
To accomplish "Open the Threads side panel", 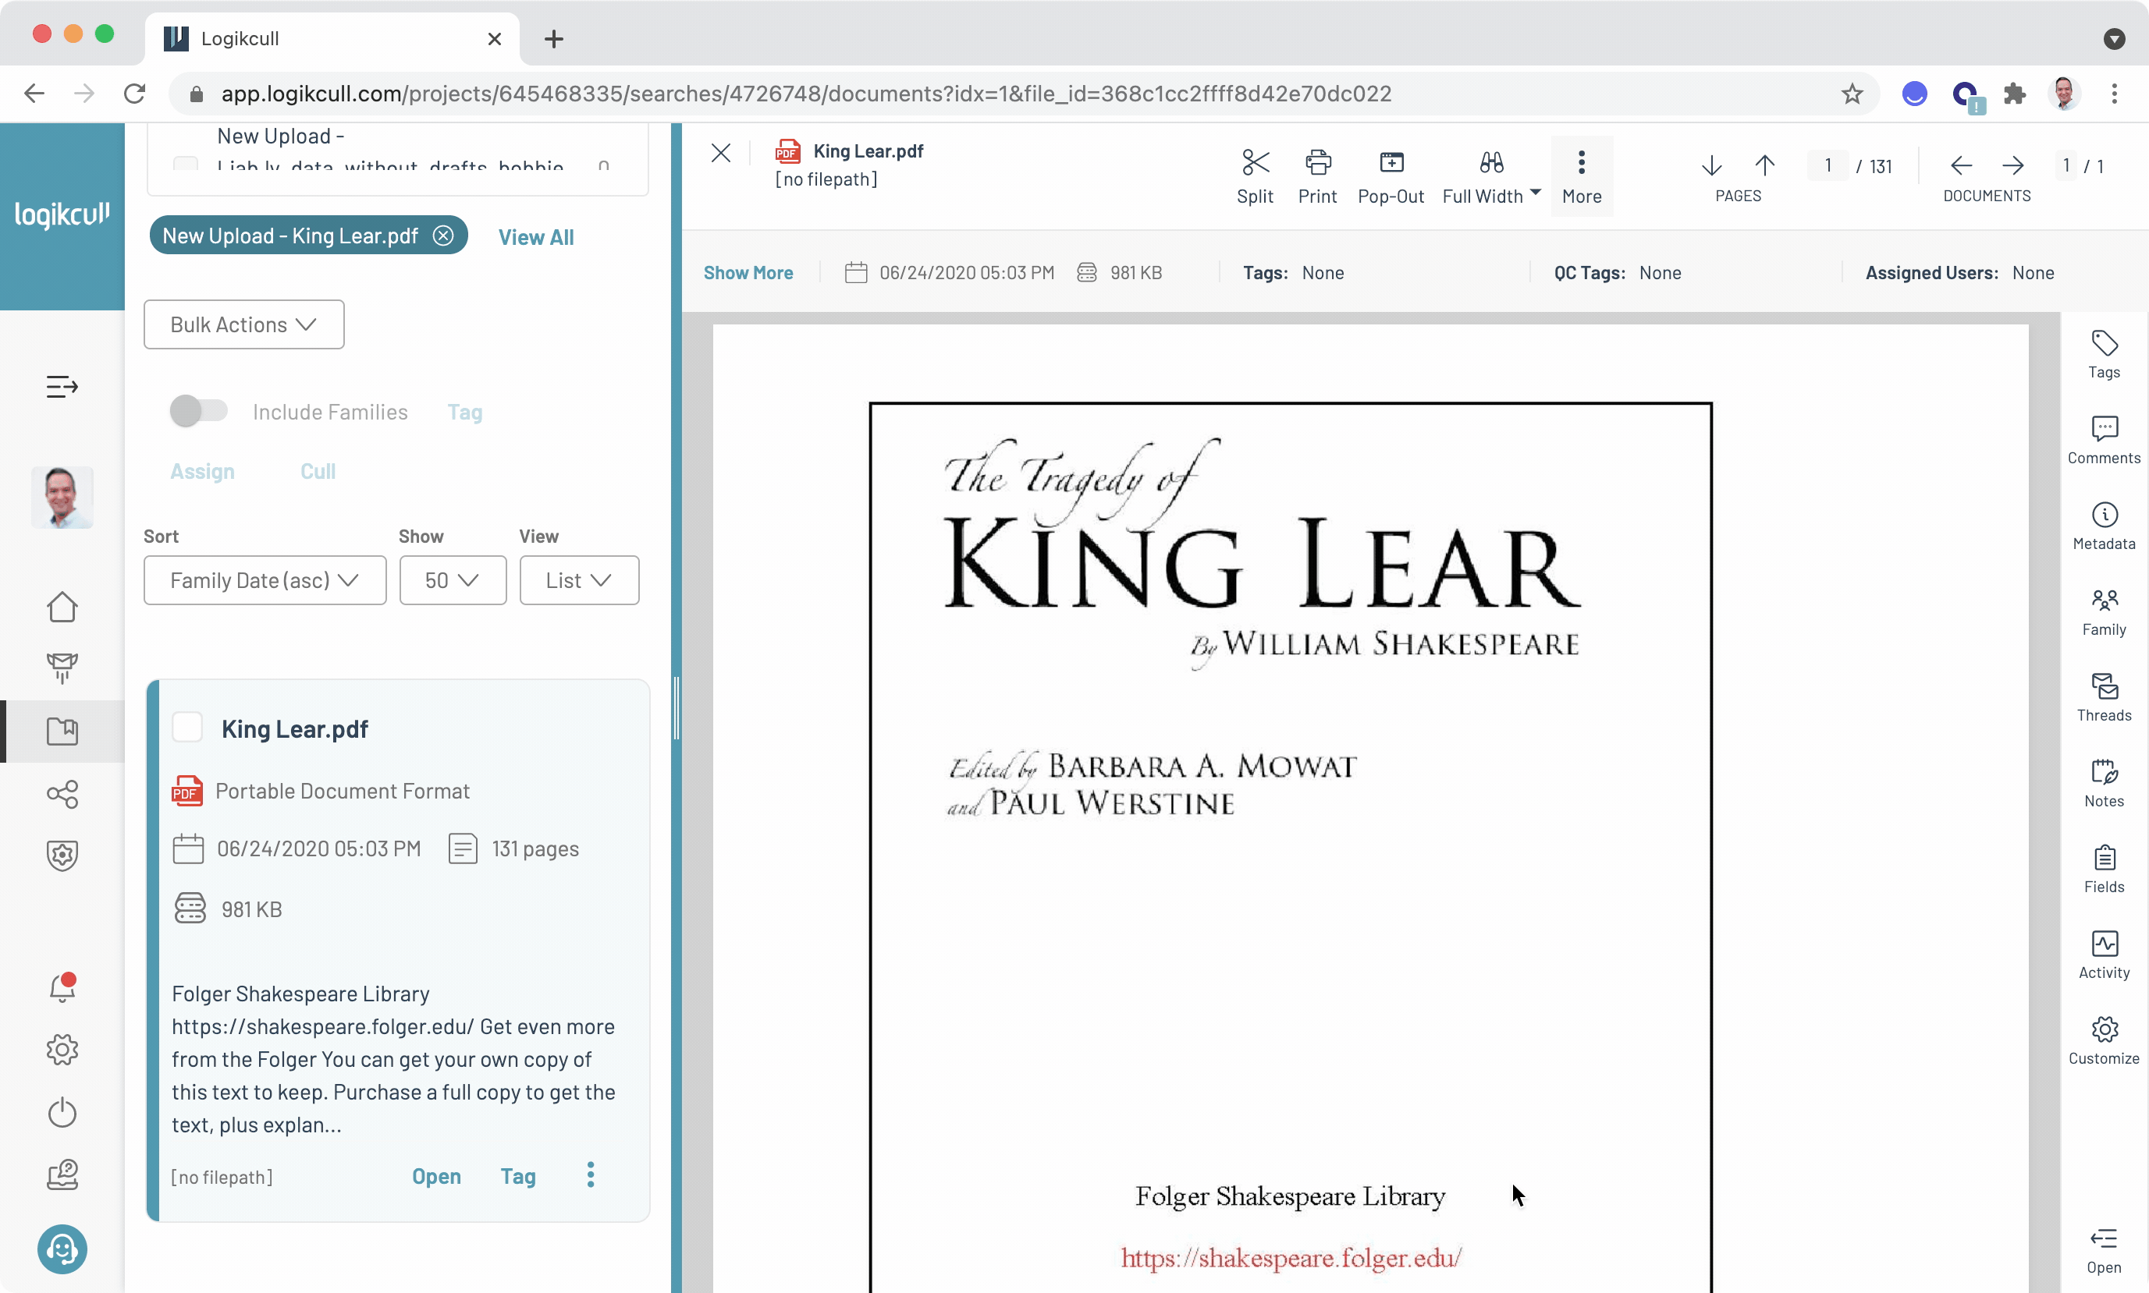I will click(2104, 698).
